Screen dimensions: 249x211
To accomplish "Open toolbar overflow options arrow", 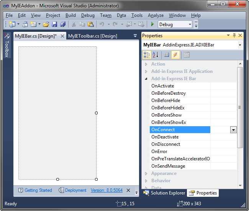I will pos(196,24).
